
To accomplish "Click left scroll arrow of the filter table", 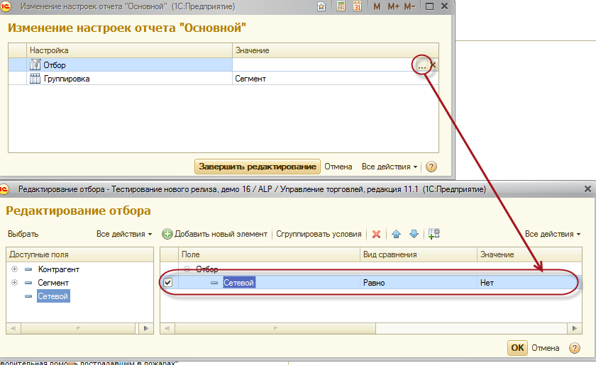I will (167, 329).
